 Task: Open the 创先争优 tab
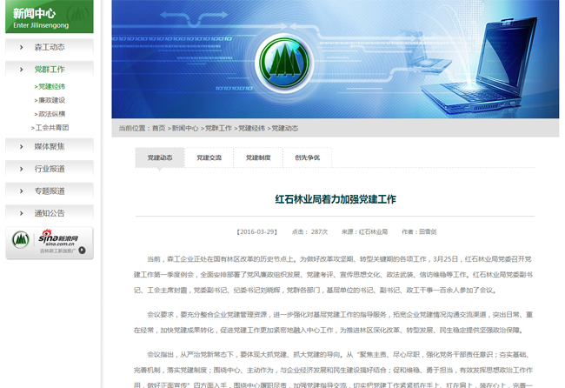point(307,157)
